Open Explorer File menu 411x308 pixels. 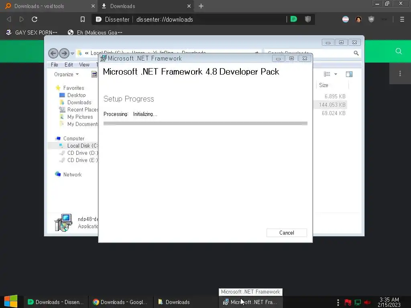coord(55,65)
